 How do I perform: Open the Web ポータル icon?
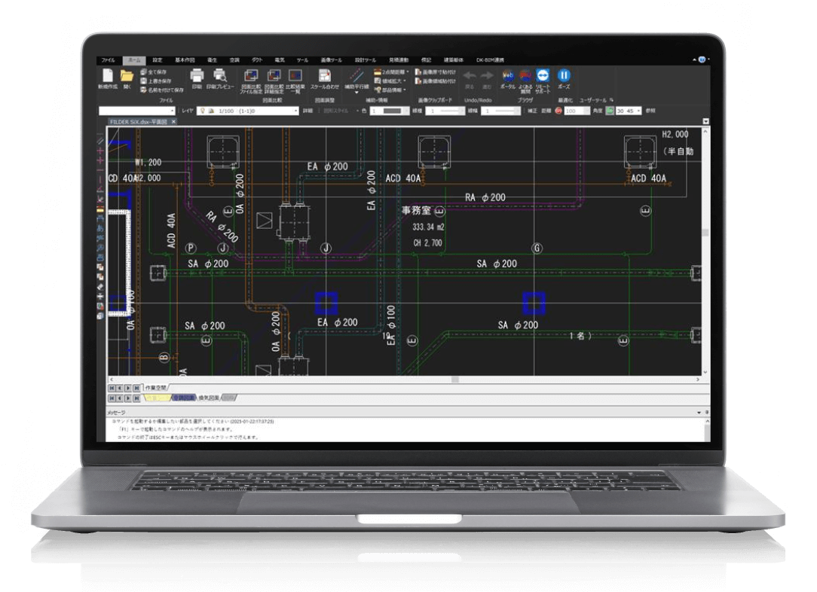point(508,77)
